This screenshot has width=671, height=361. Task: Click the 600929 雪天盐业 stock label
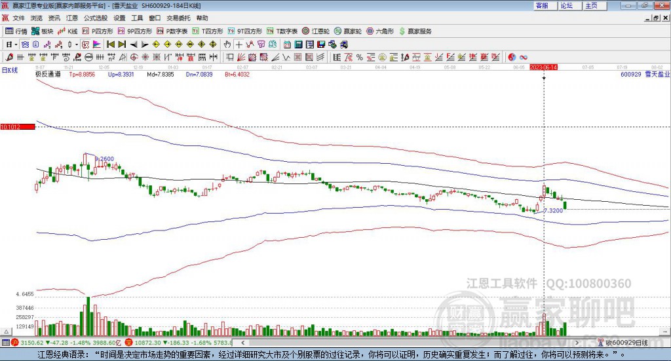pyautogui.click(x=645, y=75)
